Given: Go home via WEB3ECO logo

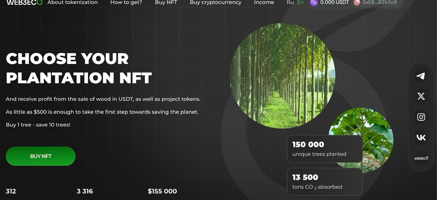Looking at the screenshot, I should (x=24, y=2).
